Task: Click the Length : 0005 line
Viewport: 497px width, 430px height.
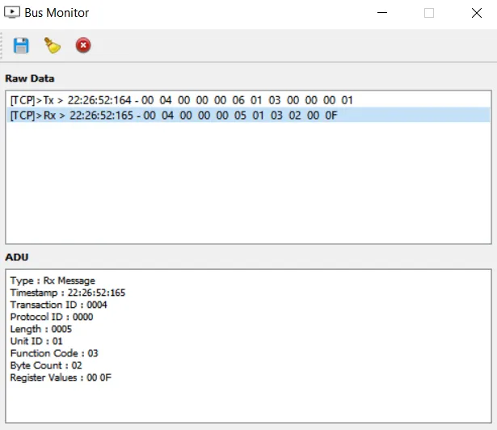Action: [40, 329]
